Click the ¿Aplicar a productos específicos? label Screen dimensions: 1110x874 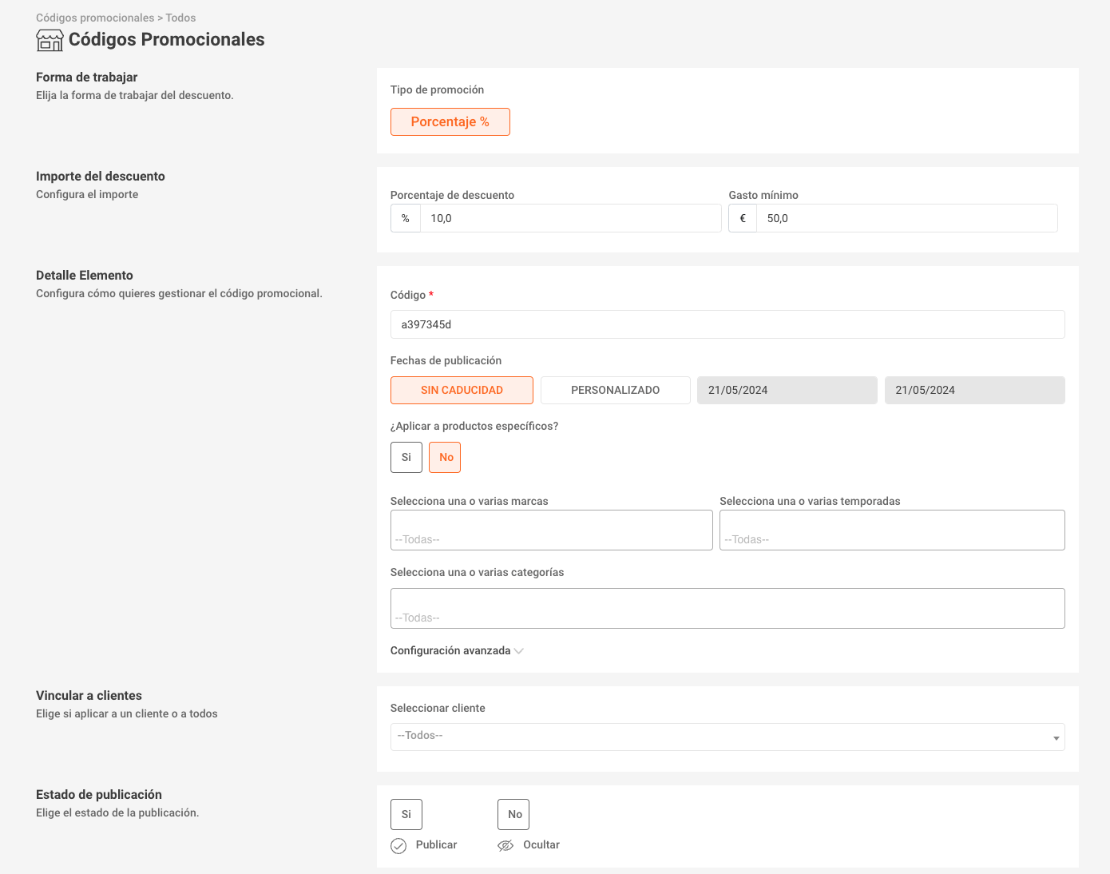point(474,426)
